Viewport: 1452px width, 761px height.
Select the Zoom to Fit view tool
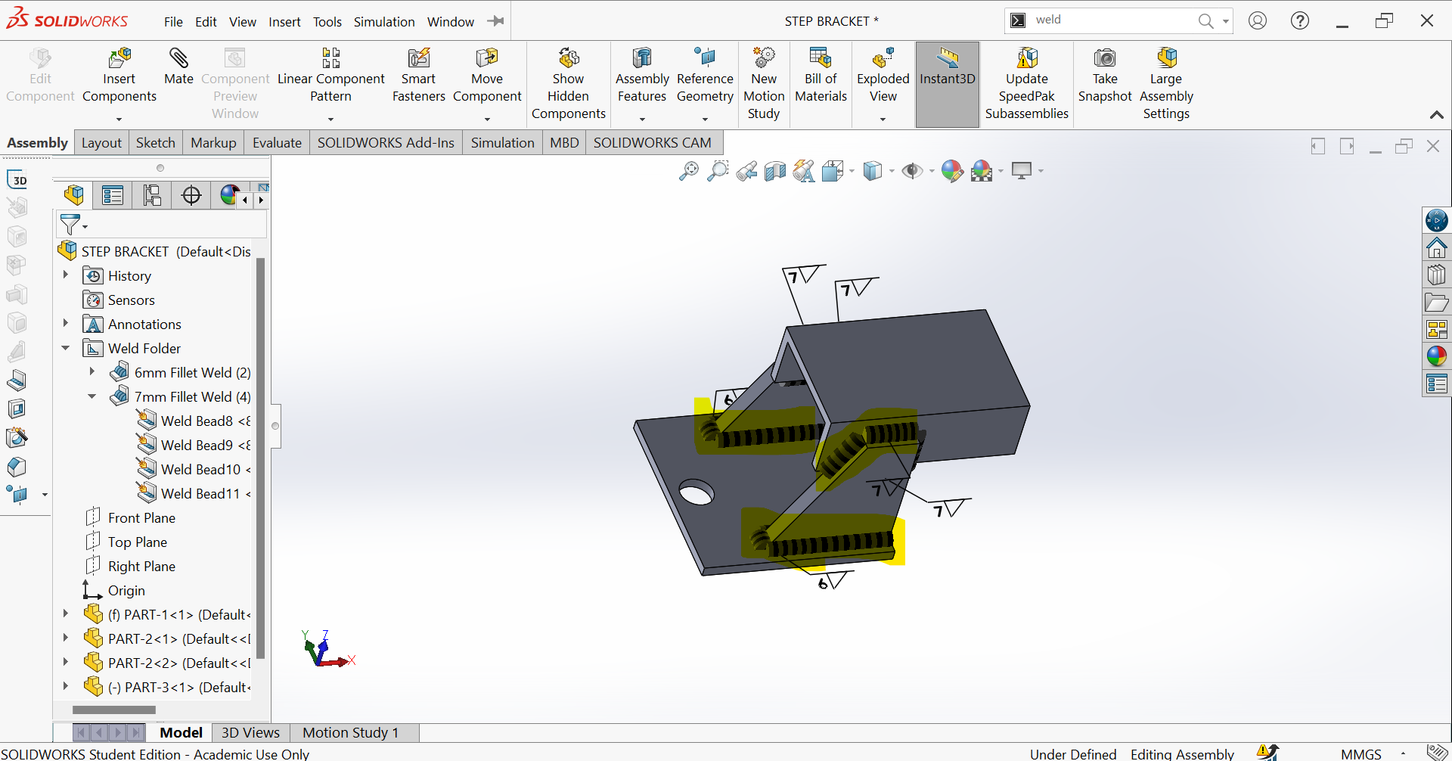(687, 170)
